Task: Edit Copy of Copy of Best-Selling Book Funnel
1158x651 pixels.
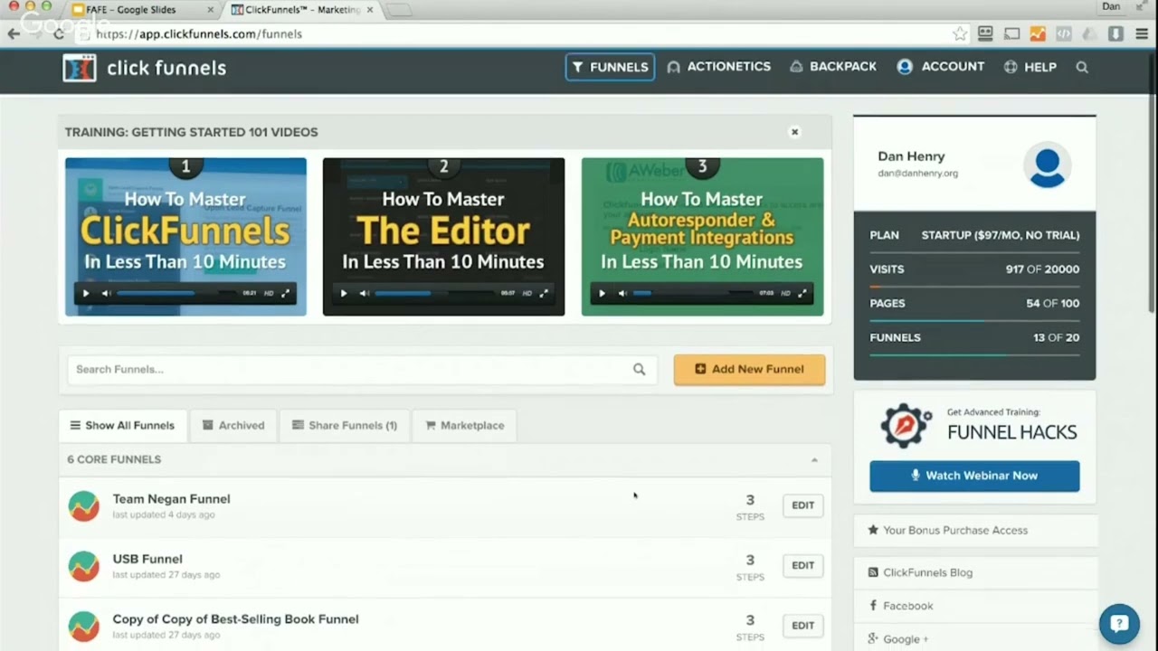Action: 803,625
